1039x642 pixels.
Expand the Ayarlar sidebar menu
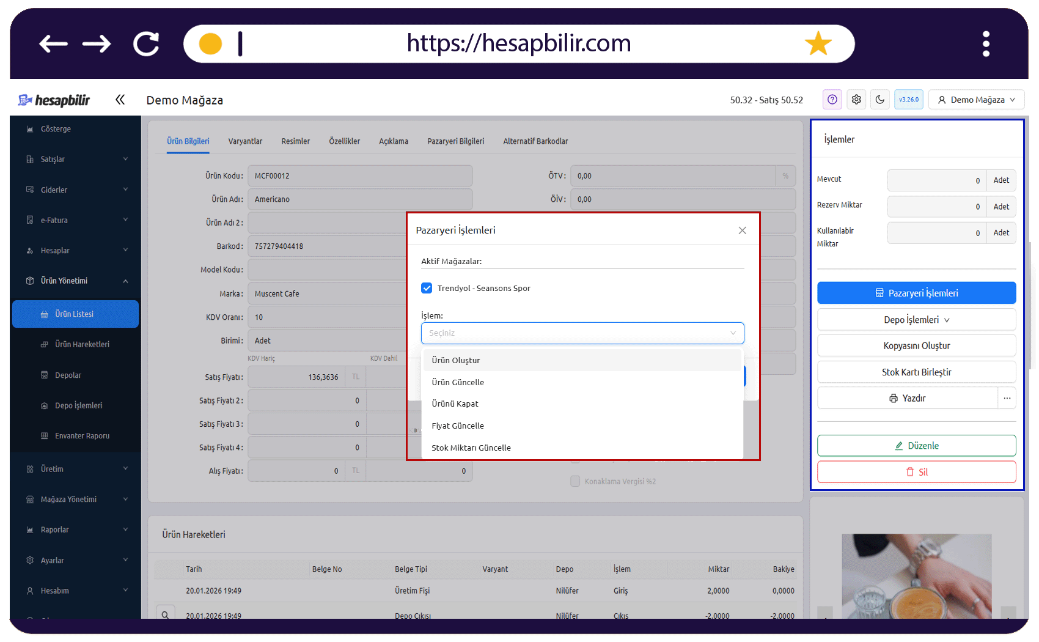click(76, 560)
